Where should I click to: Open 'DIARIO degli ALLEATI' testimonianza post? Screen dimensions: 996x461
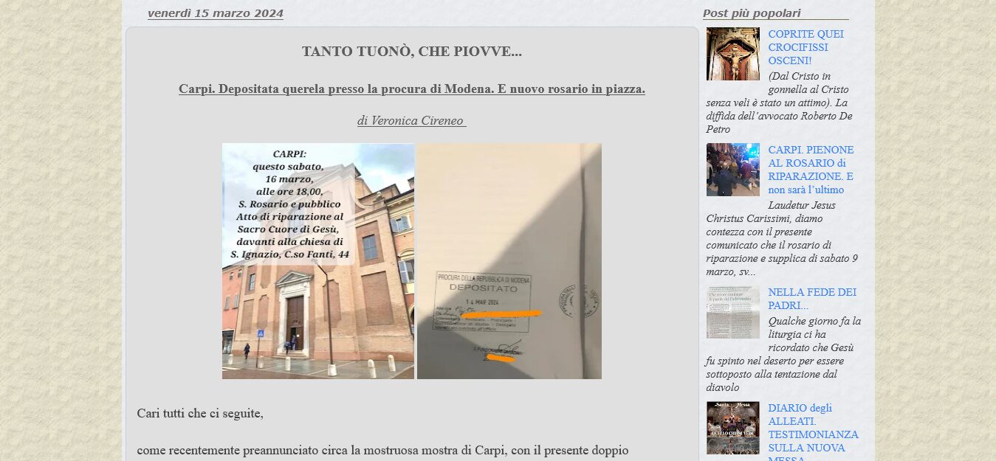(x=812, y=428)
